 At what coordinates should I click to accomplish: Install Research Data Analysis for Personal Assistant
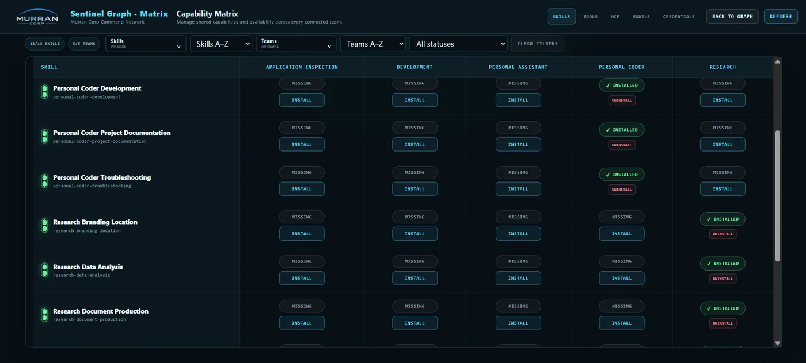tap(518, 278)
